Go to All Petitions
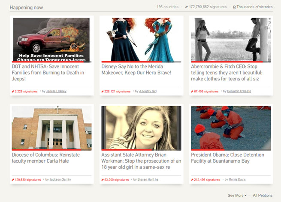Screen dimensions: 281x202 click(263, 196)
